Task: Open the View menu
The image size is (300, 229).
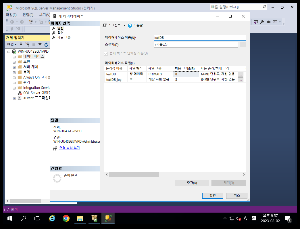Action: (44, 15)
